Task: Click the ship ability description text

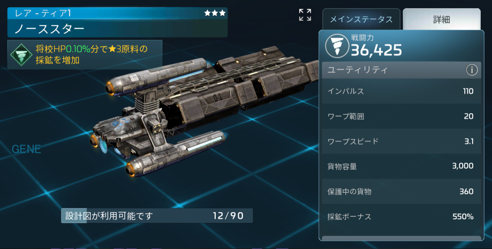Action: pyautogui.click(x=91, y=55)
